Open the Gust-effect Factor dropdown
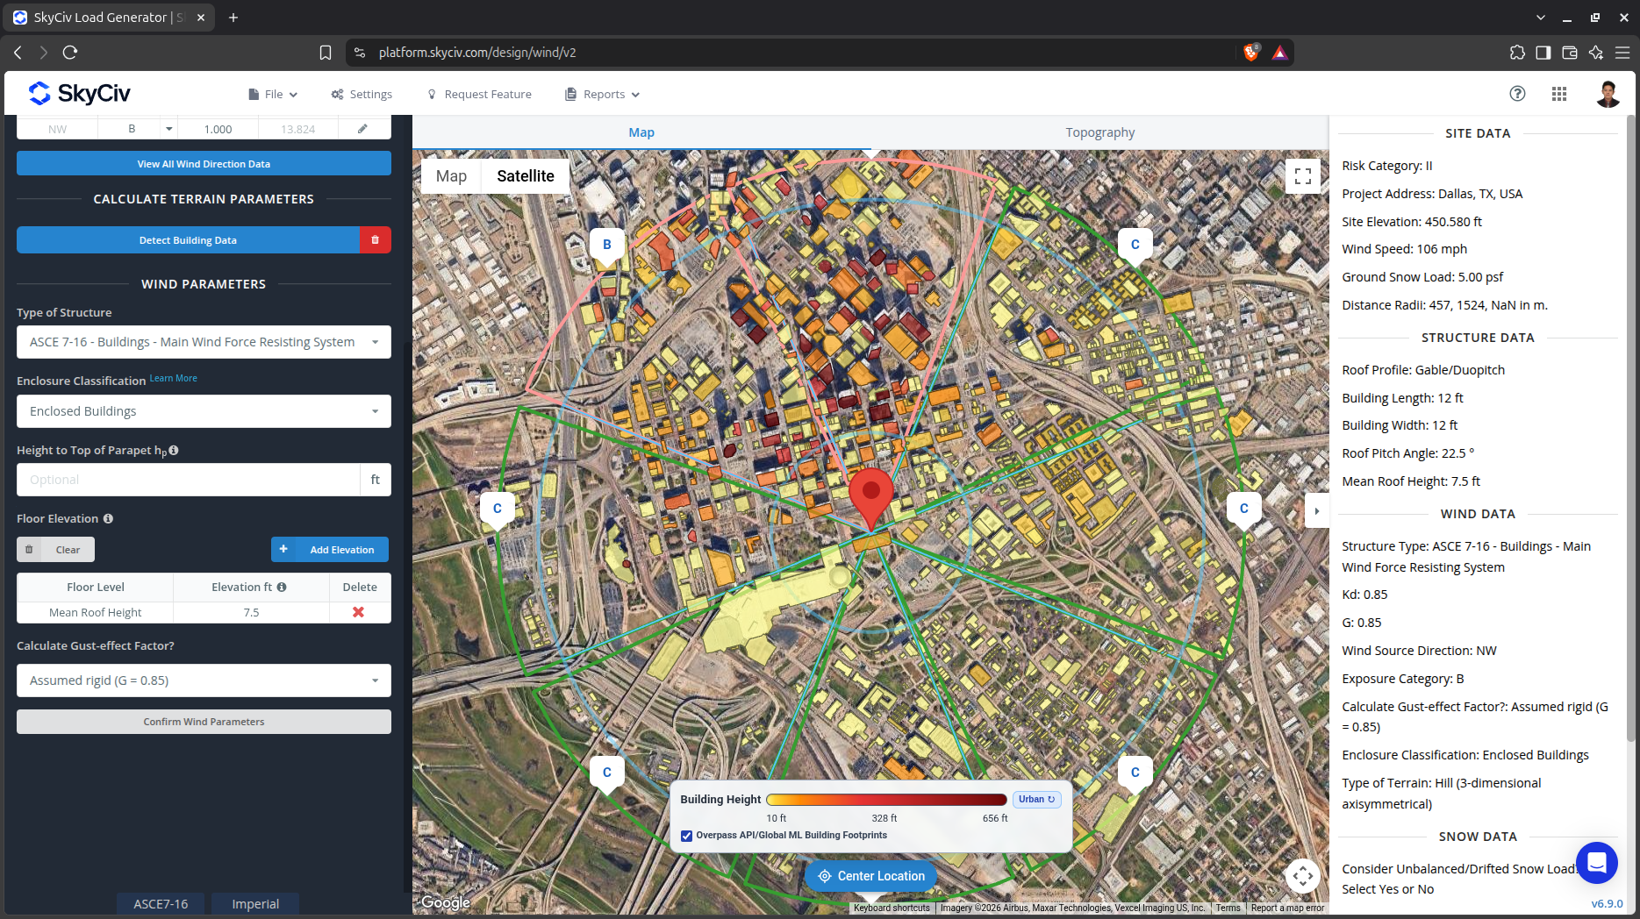Screen dimensions: 1640x919 [204, 680]
